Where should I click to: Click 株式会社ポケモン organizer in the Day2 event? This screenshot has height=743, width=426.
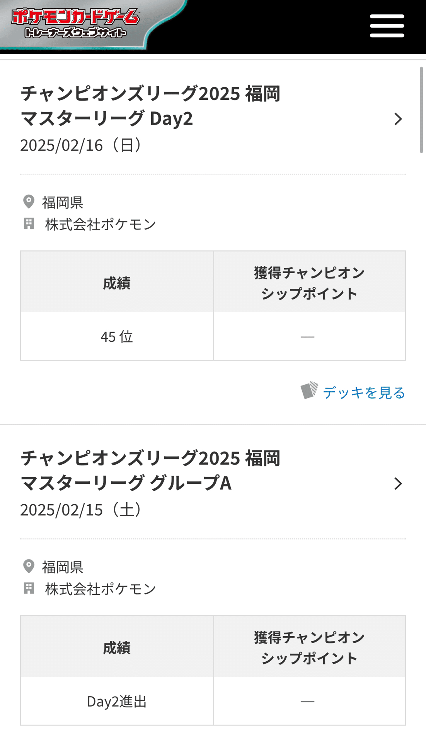[x=101, y=224]
